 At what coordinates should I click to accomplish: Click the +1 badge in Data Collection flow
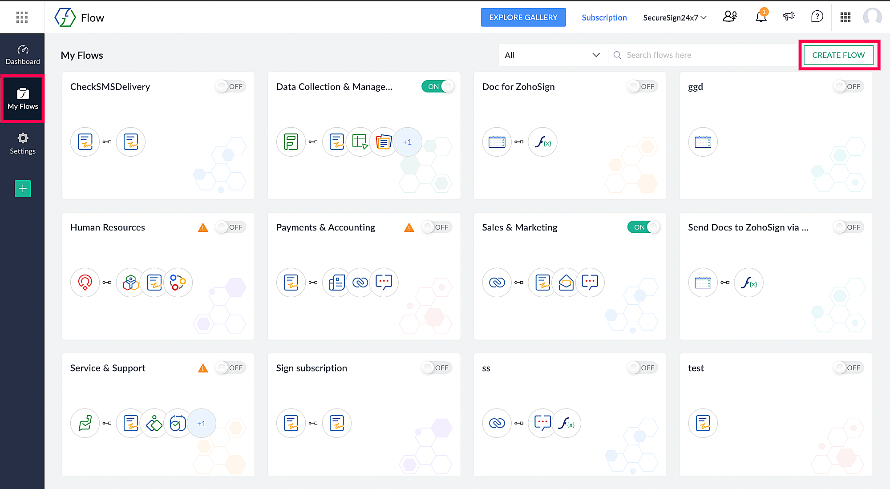click(x=407, y=142)
